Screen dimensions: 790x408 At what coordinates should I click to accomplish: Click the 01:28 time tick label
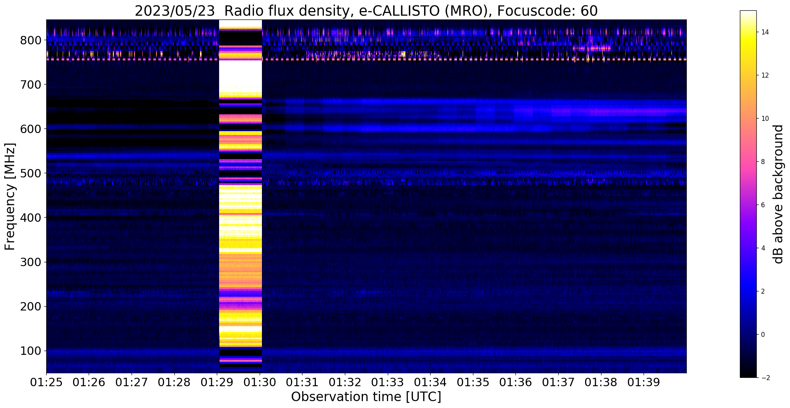pos(174,382)
